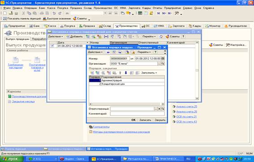254x162 pixels.
Task: Open selection button (...) of Организация field
Action: click(x=159, y=64)
